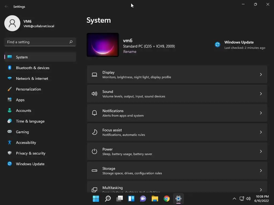Screen dimensions: 274x205
Task: Select Personalization in the sidebar
Action: [x=40, y=89]
